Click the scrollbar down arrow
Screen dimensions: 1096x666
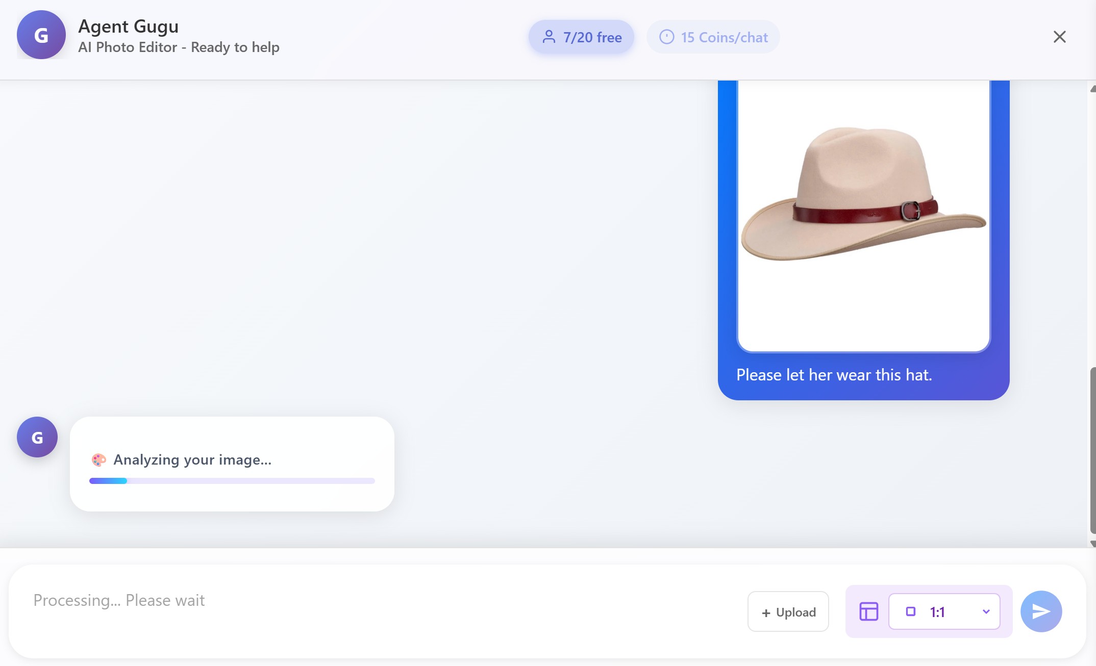click(1092, 544)
